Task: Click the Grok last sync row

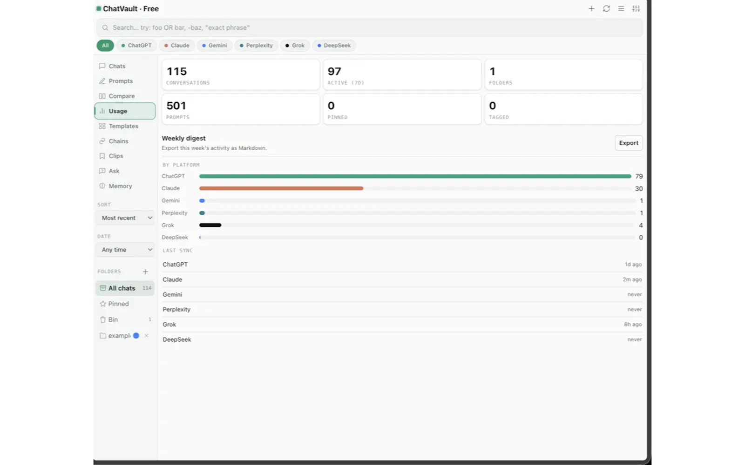Action: point(402,325)
